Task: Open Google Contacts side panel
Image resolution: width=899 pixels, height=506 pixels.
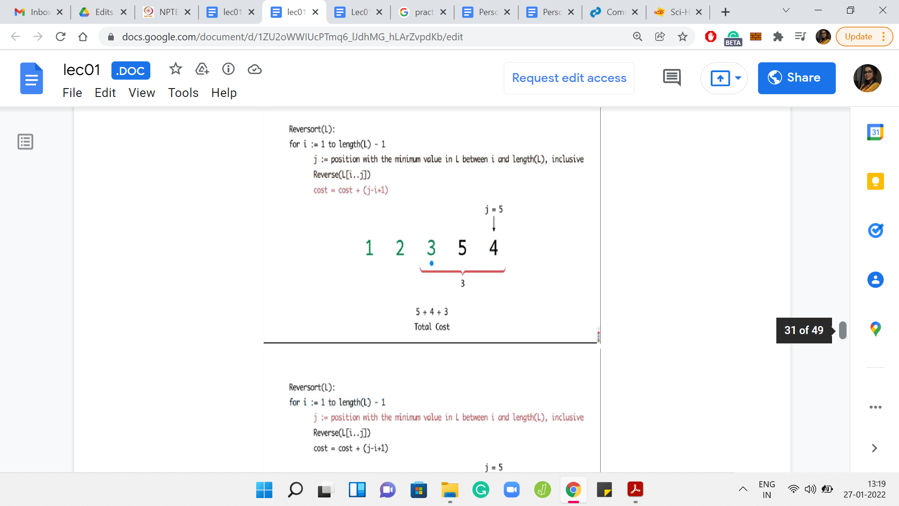Action: pyautogui.click(x=875, y=280)
